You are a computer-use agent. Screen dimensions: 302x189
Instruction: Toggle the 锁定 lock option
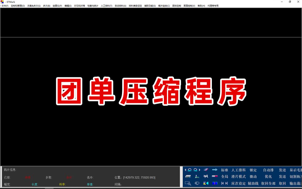pyautogui.click(x=254, y=170)
